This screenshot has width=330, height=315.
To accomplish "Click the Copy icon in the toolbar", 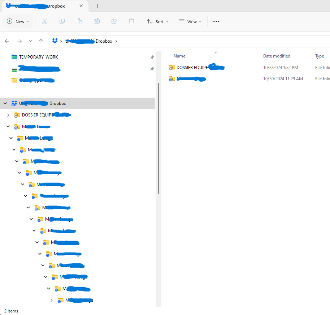I will click(x=62, y=21).
